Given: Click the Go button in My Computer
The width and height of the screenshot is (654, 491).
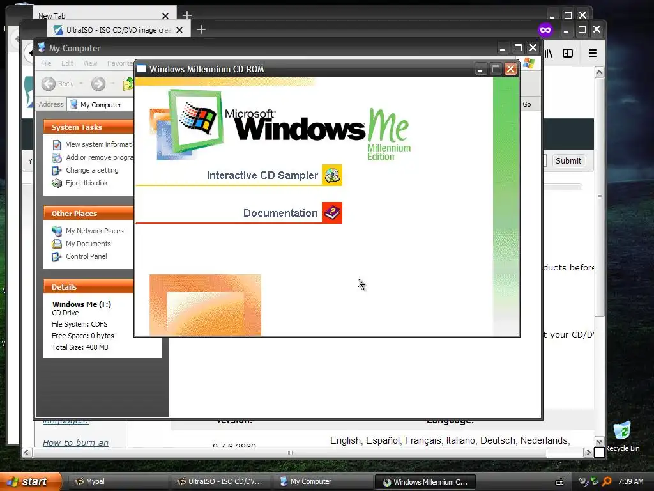Looking at the screenshot, I should point(527,104).
